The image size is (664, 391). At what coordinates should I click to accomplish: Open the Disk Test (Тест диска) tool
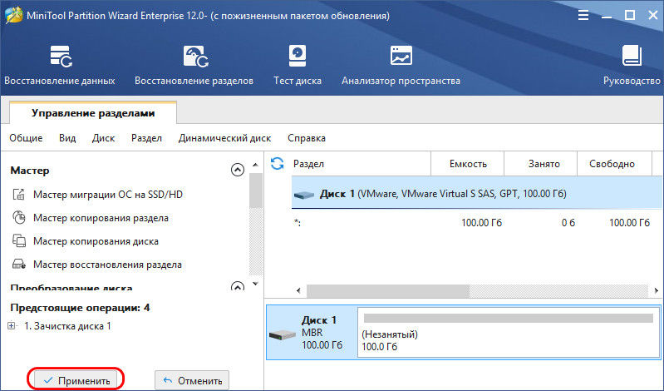pyautogui.click(x=298, y=66)
